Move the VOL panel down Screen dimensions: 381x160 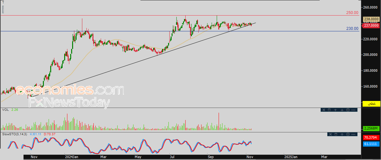pos(342,110)
